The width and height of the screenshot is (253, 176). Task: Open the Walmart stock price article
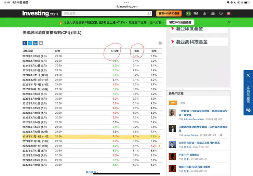[x=203, y=129]
